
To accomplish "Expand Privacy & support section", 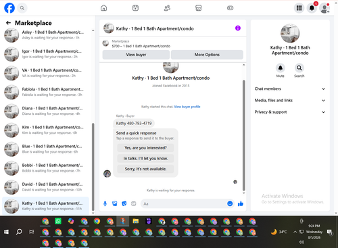I will coord(290,112).
